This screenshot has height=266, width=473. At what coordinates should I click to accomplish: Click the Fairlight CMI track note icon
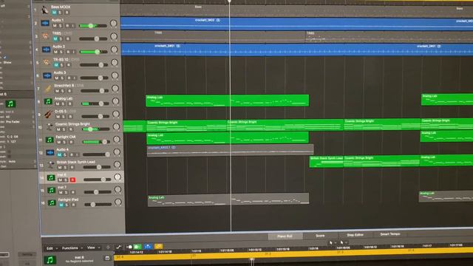coord(50,140)
